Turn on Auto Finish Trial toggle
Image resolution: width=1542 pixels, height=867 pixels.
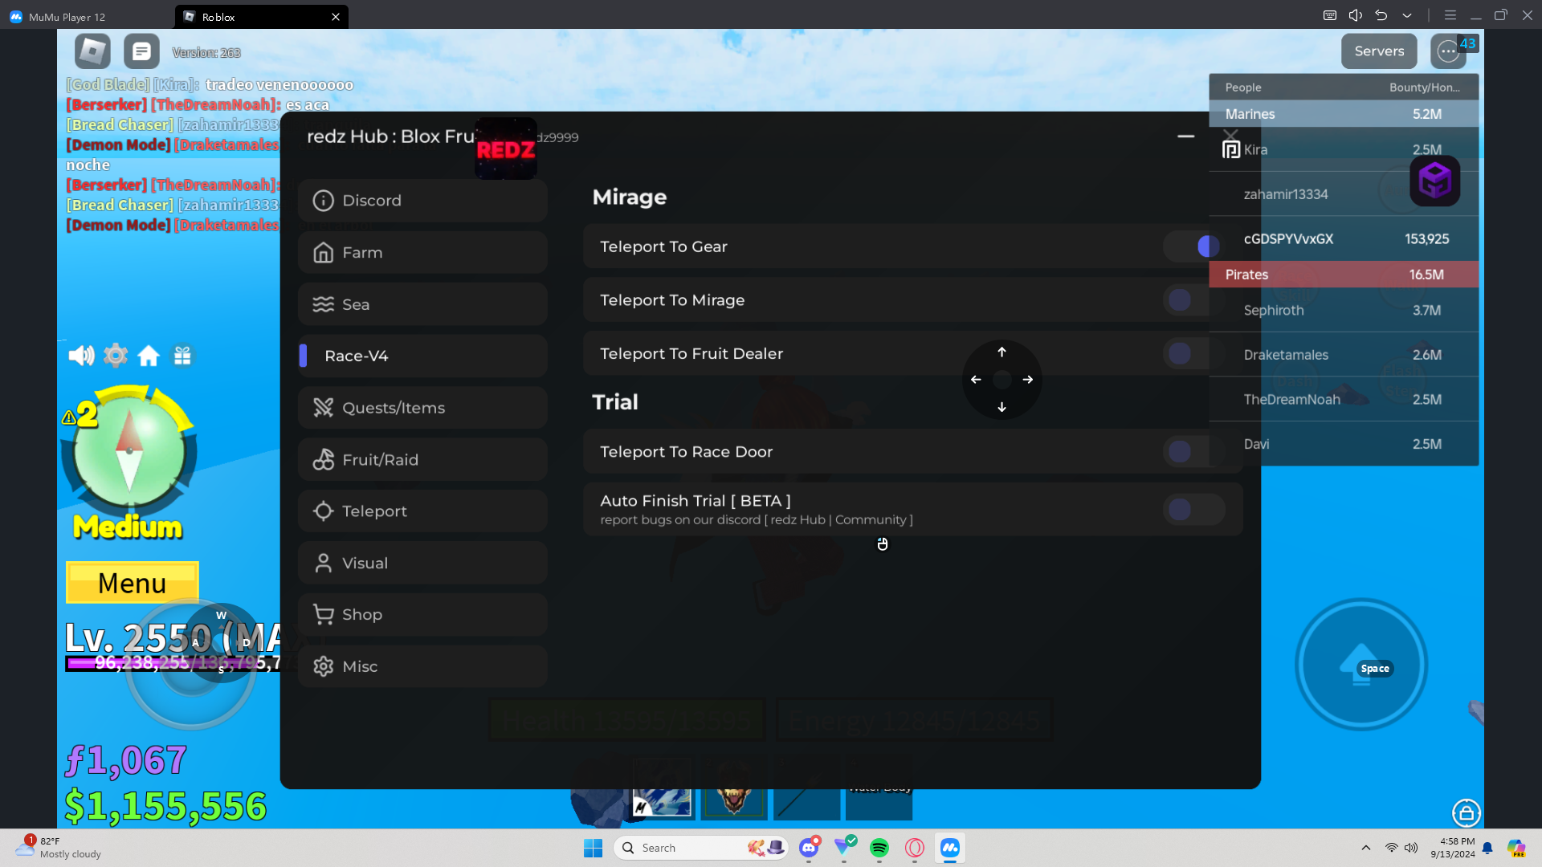pos(1193,509)
